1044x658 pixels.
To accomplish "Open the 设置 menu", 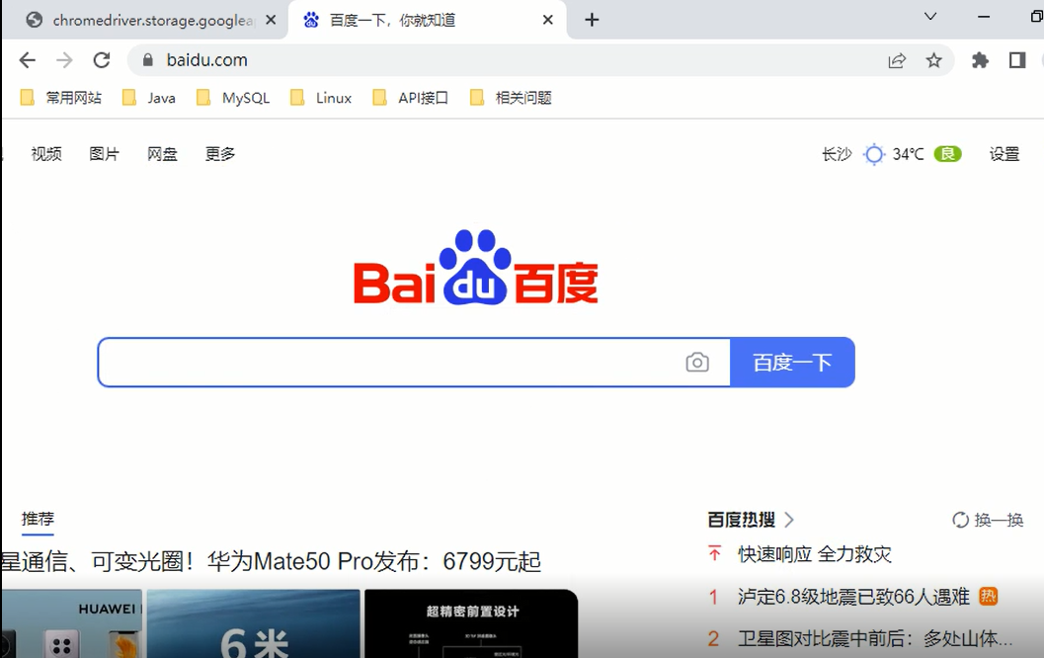I will point(1004,154).
